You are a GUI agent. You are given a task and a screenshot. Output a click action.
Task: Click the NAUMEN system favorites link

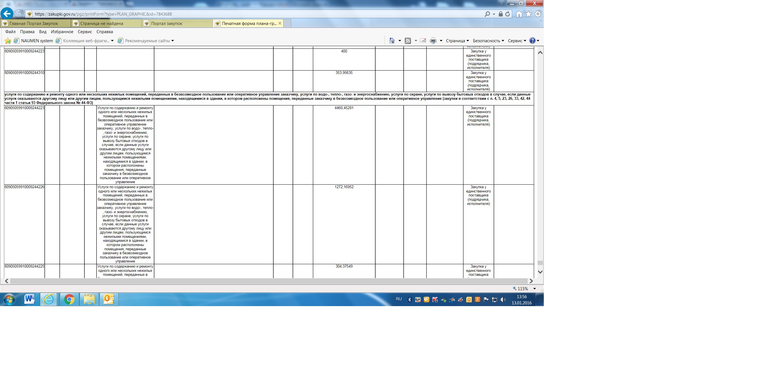(x=37, y=41)
